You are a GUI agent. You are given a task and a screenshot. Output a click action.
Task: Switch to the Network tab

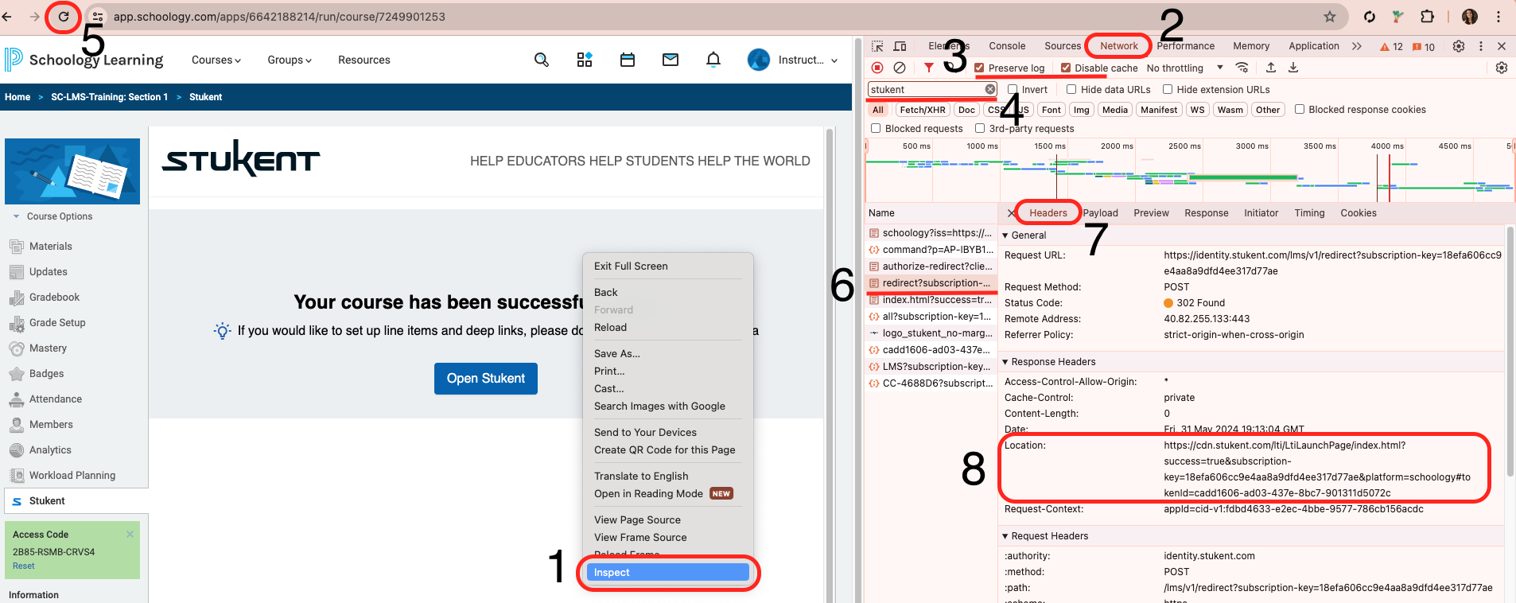[x=1118, y=46]
